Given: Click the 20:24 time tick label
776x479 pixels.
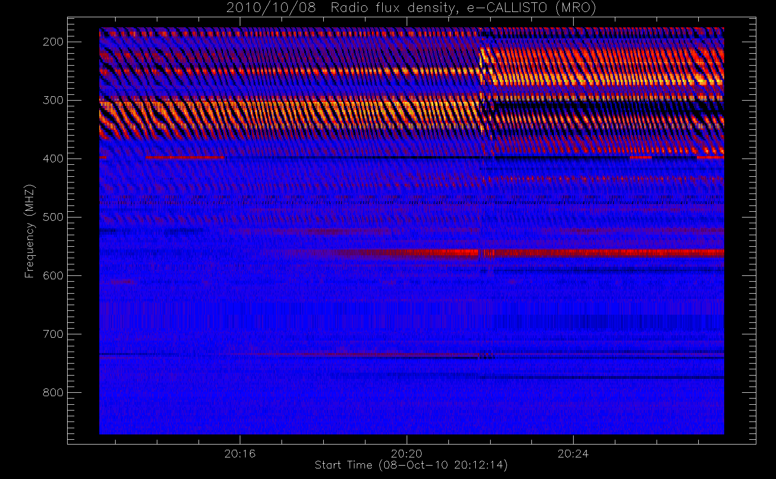Looking at the screenshot, I should (x=573, y=454).
